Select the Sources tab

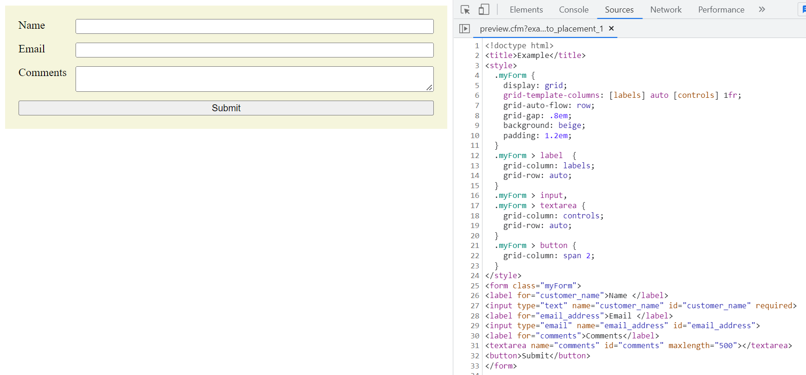pos(619,10)
